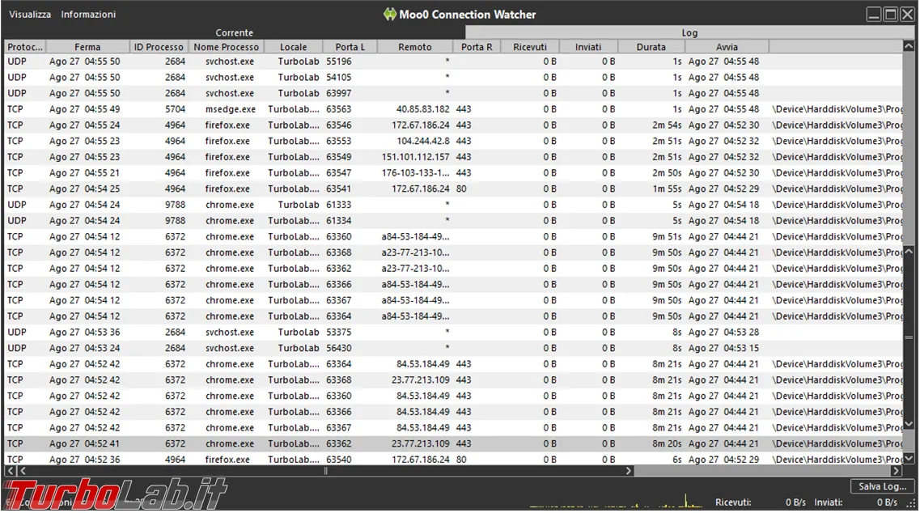Screen dimensions: 920x513
Task: Select the duration 9m 51s cell
Action: point(667,236)
